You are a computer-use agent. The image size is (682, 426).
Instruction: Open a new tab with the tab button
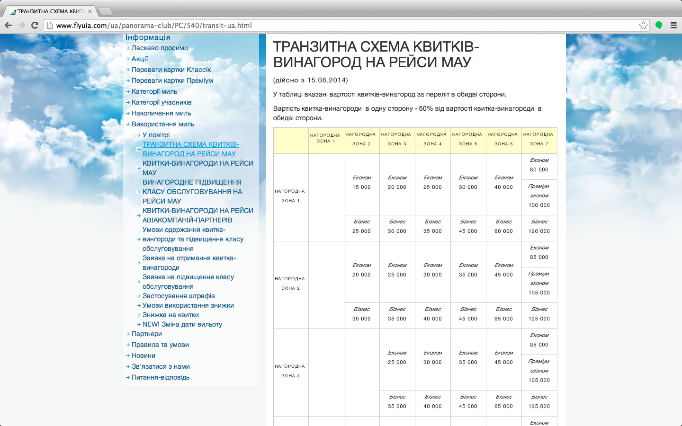point(105,11)
